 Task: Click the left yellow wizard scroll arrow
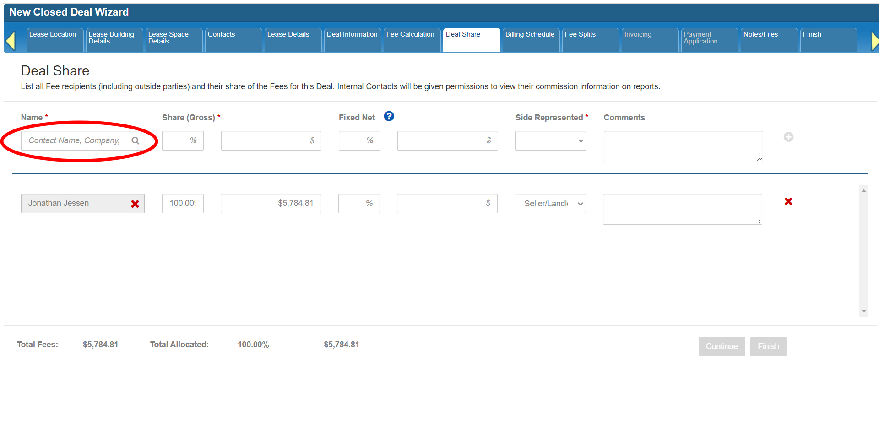[x=11, y=41]
